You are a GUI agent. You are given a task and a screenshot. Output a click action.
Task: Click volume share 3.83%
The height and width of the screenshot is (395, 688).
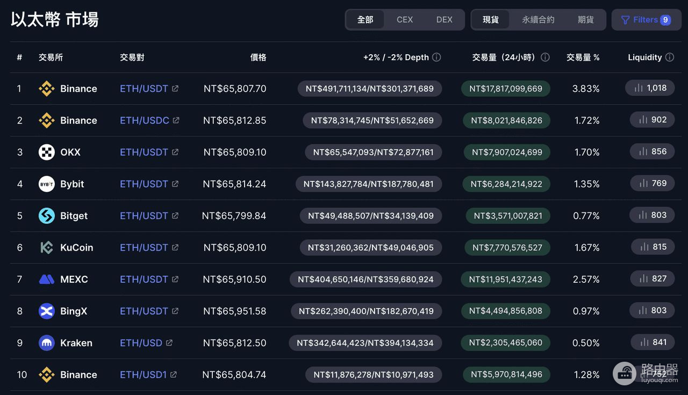click(586, 89)
